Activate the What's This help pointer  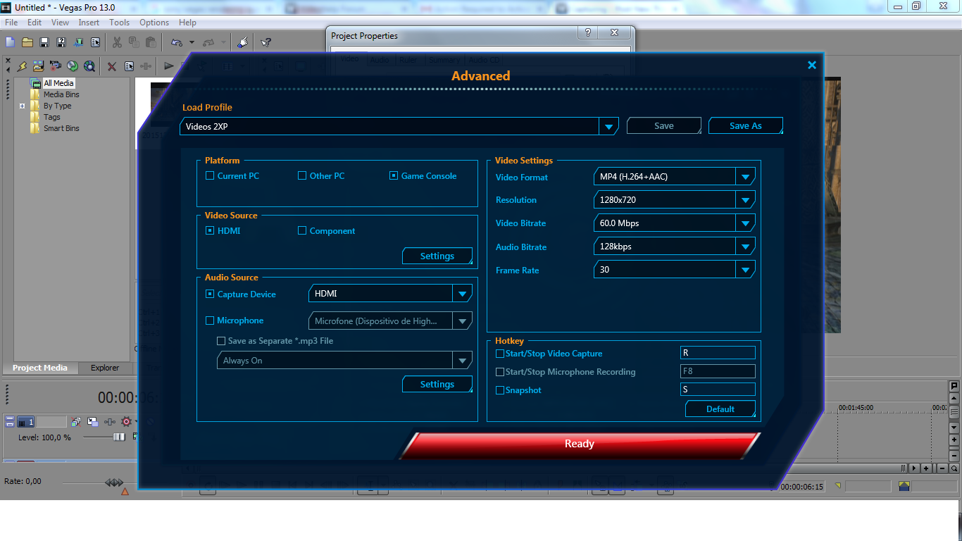pyautogui.click(x=266, y=42)
